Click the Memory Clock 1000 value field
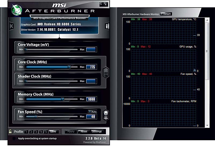This screenshot has width=215, height=148. 91,99
